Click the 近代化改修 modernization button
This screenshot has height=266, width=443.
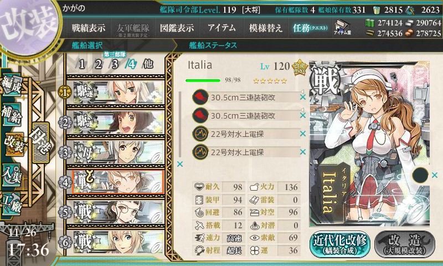[x=340, y=244]
